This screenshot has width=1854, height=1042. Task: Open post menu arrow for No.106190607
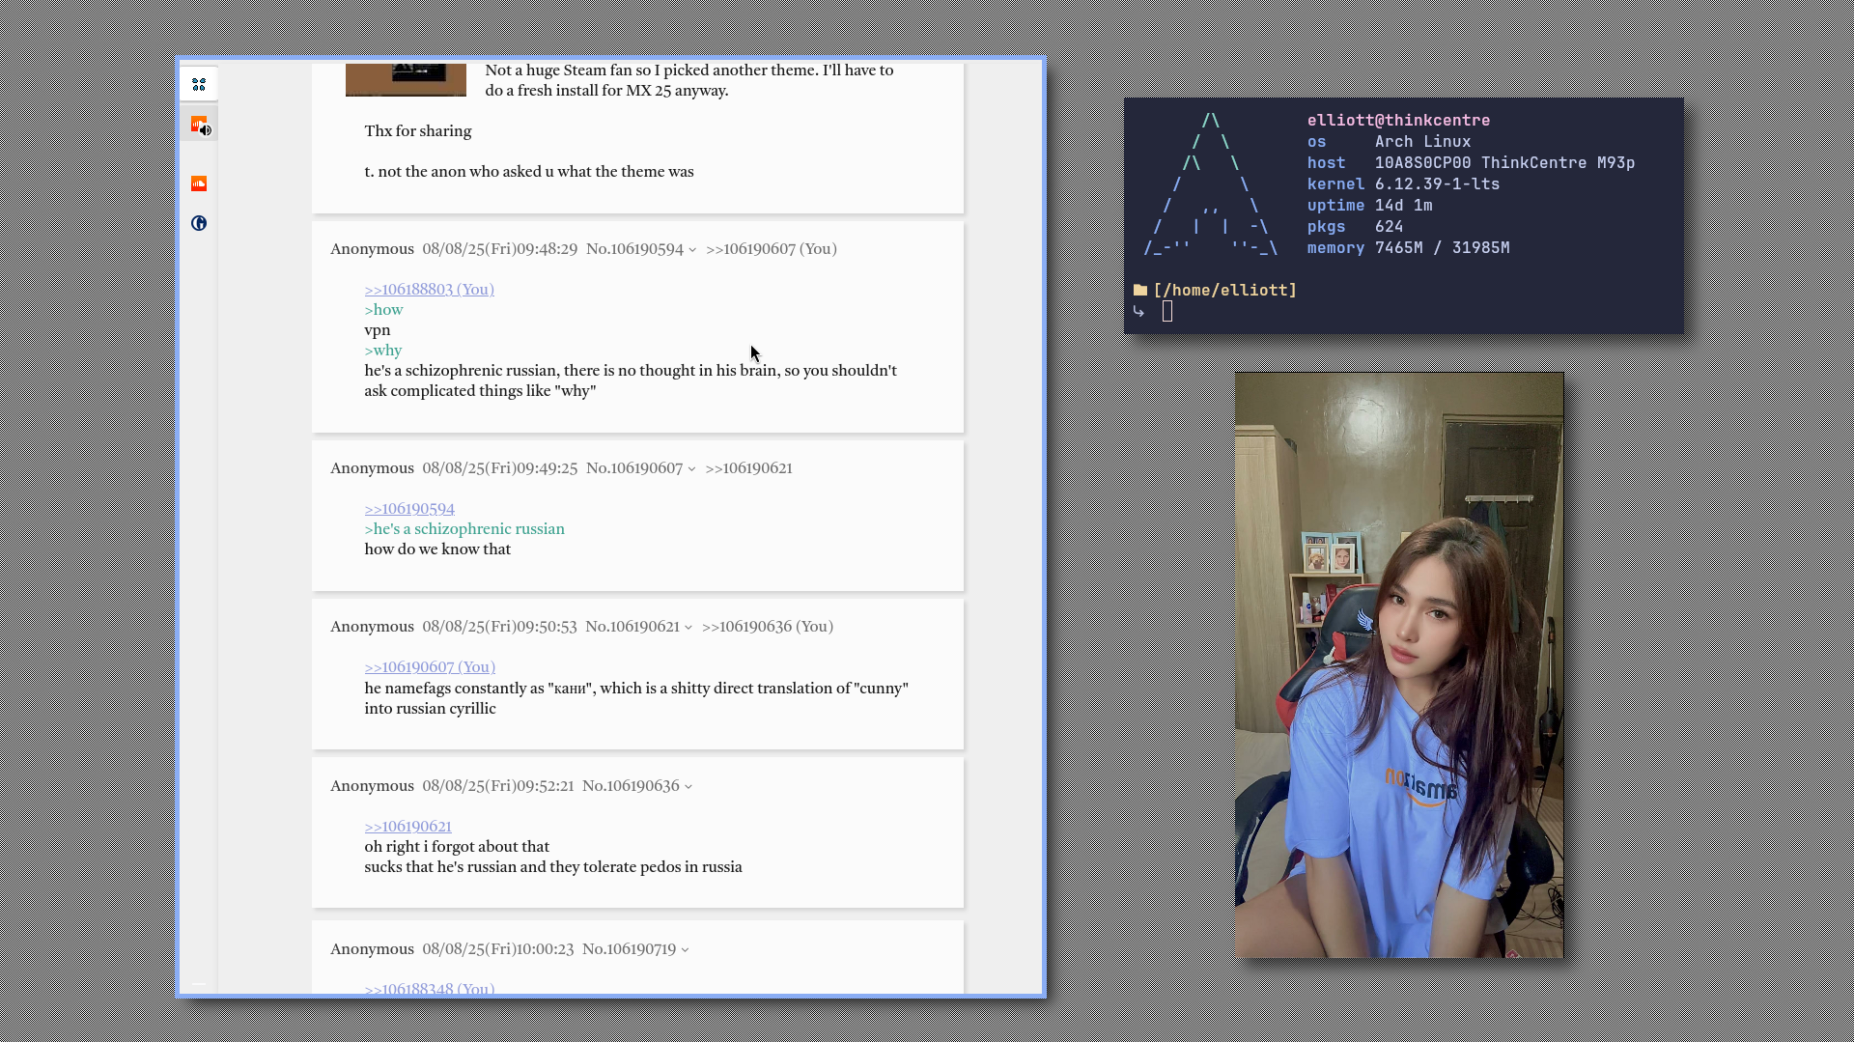click(691, 469)
